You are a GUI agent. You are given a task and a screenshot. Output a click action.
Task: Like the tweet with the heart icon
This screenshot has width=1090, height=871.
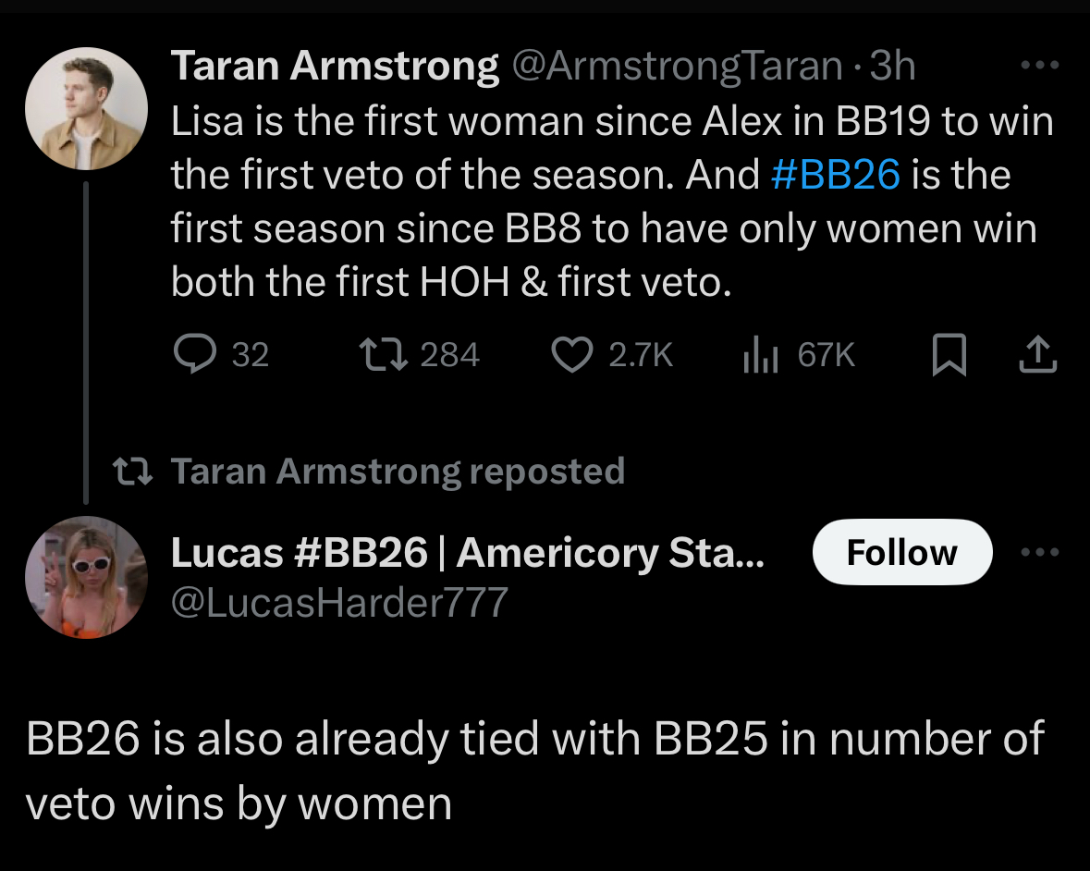(x=572, y=354)
